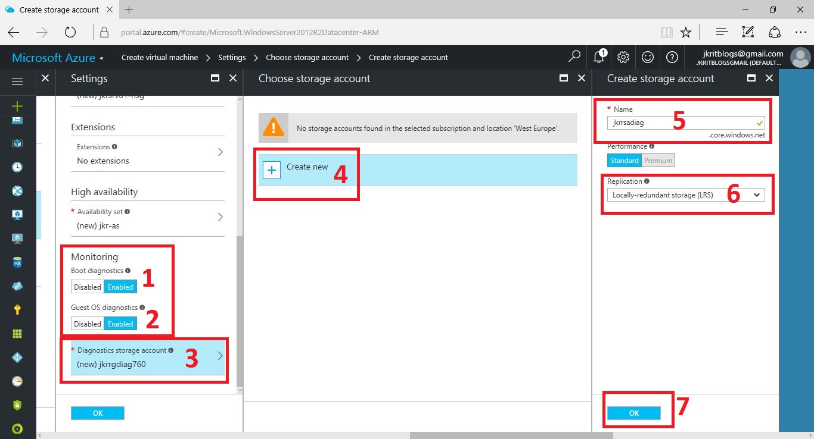
Task: Click the Availability set info icon
Action: [127, 212]
